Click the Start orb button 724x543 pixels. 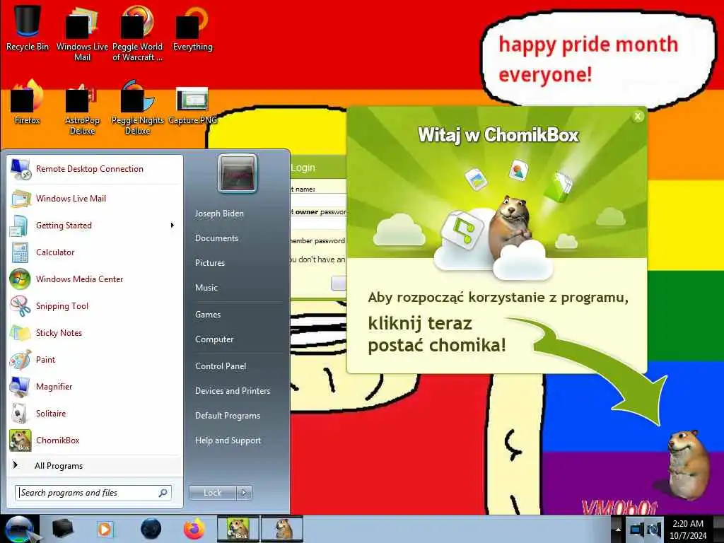tap(18, 529)
